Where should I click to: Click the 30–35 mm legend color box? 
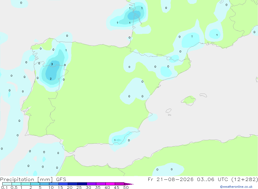[92, 184]
